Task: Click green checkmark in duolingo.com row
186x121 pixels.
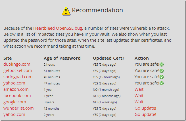Action: pyautogui.click(x=162, y=65)
